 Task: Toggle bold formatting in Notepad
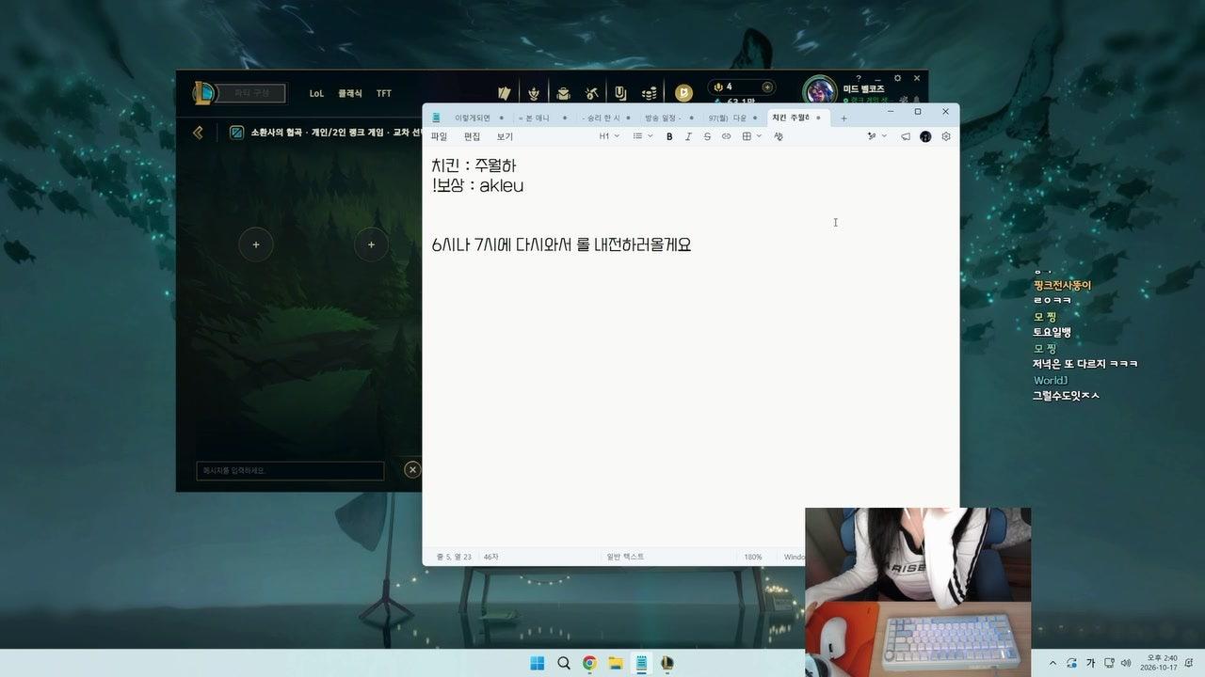669,136
